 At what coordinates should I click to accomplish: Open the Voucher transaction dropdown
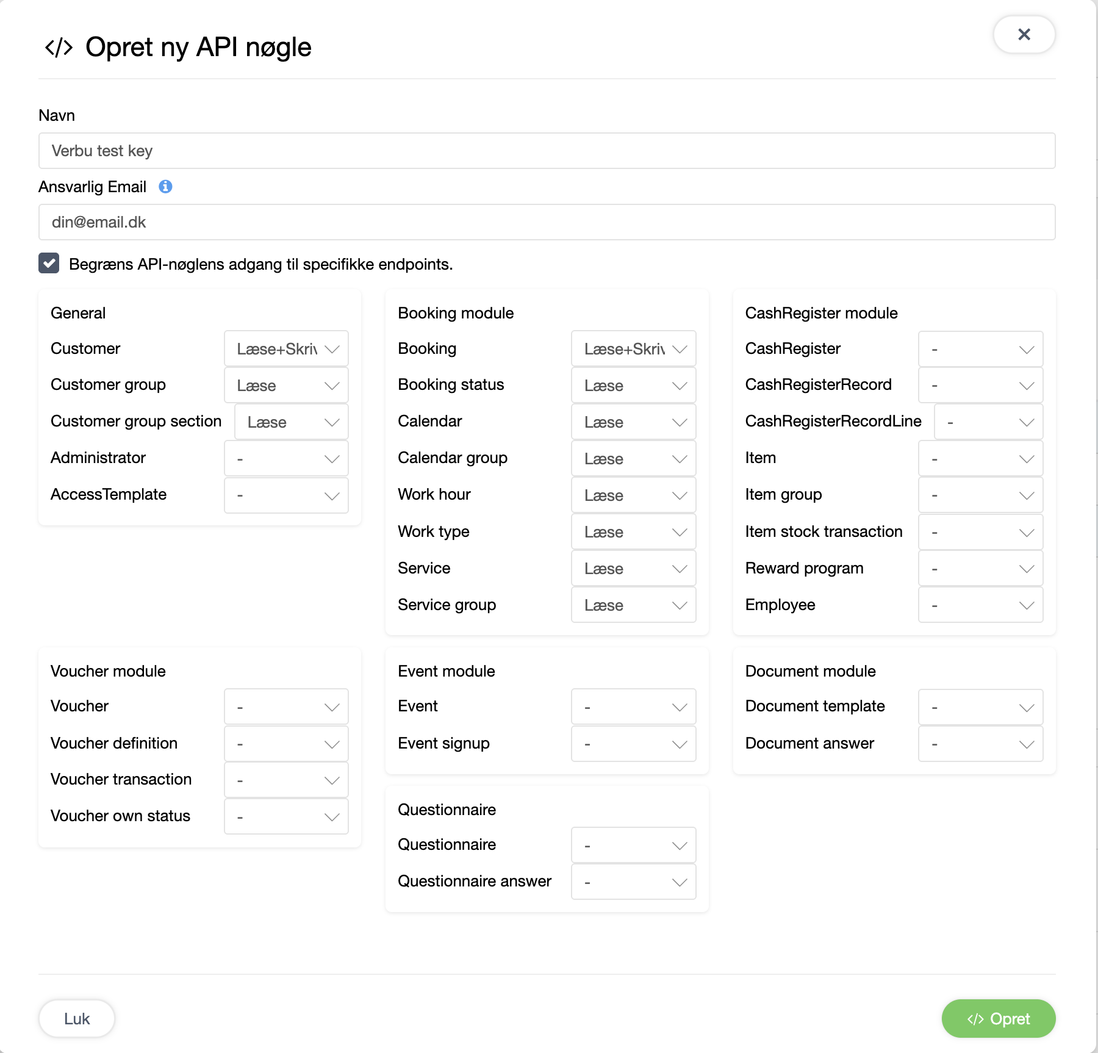pyautogui.click(x=286, y=780)
